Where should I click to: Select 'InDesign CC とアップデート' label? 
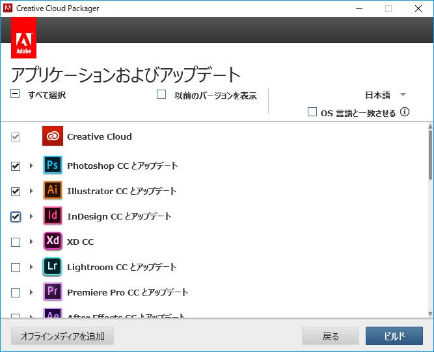tap(119, 216)
